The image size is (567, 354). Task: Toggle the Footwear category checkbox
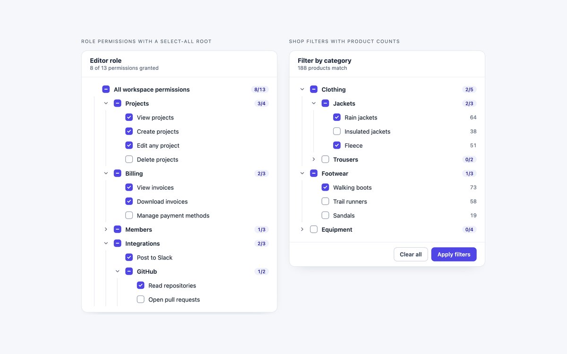pyautogui.click(x=314, y=173)
